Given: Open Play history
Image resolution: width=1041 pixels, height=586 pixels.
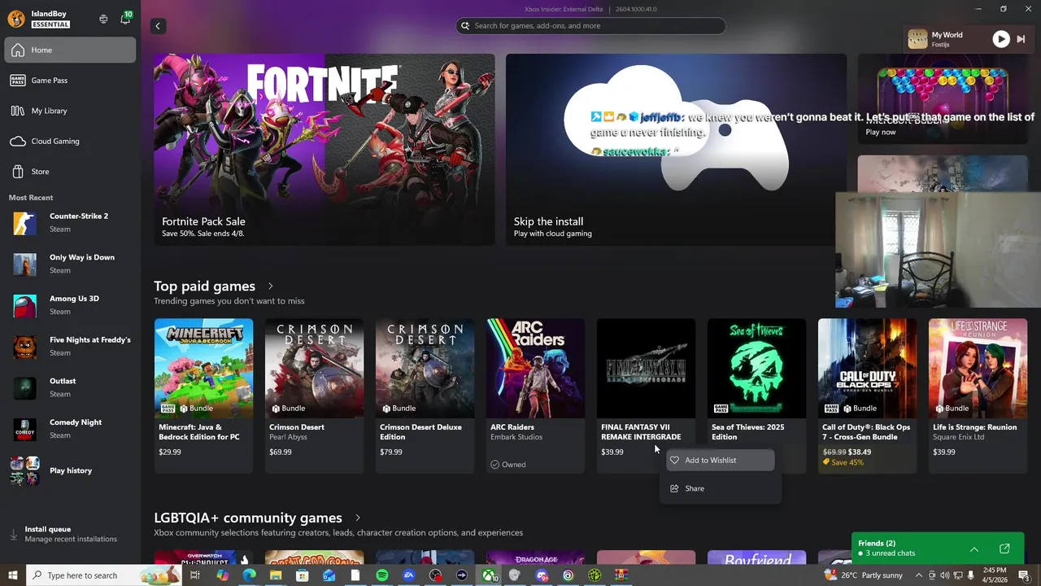Looking at the screenshot, I should point(70,470).
